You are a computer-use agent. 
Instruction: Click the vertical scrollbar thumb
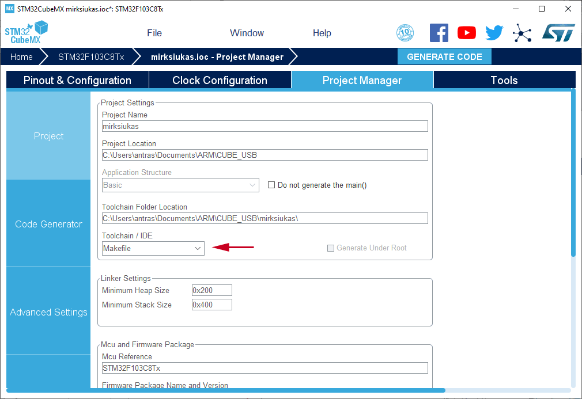pos(573,172)
